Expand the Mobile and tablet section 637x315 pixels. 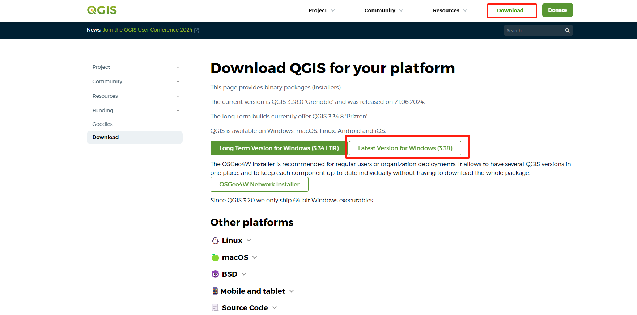point(292,291)
